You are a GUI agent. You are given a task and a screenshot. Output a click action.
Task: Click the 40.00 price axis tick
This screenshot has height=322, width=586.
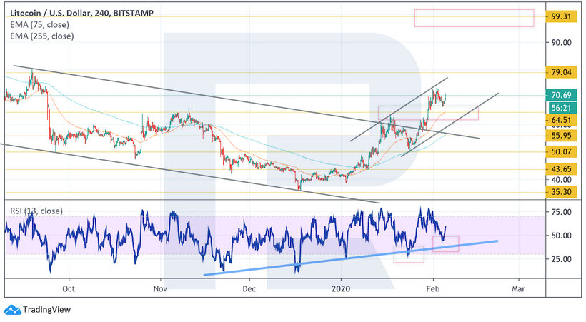click(561, 180)
